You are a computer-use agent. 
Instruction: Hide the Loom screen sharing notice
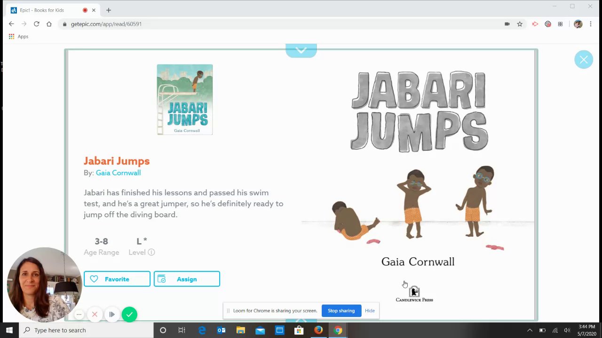pyautogui.click(x=370, y=311)
